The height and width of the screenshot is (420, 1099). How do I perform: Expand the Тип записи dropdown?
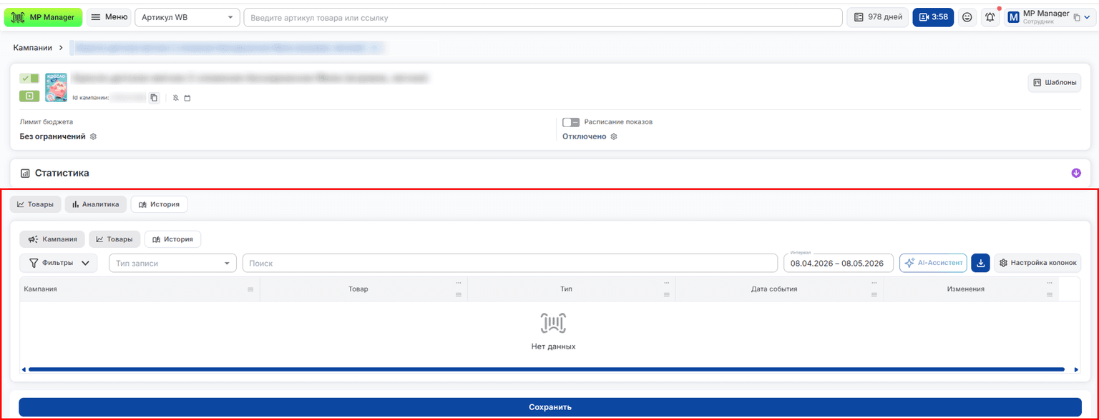(x=172, y=263)
